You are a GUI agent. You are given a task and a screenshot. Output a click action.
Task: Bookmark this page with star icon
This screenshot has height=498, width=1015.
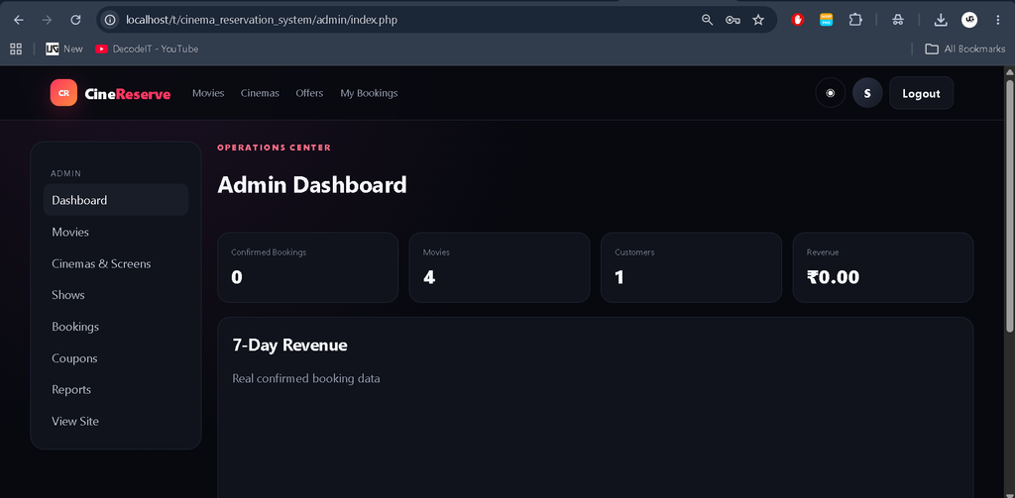pos(758,20)
